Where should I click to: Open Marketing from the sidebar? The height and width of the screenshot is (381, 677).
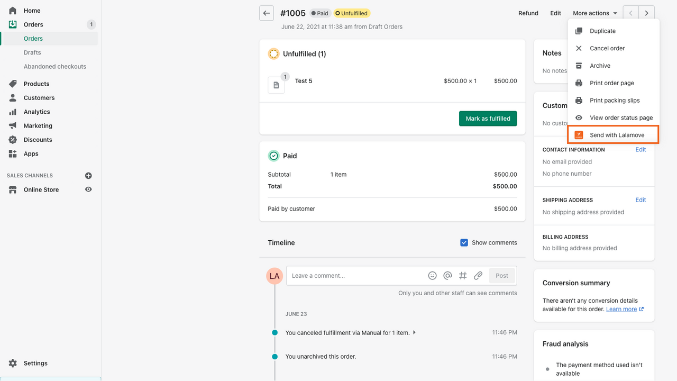38,125
